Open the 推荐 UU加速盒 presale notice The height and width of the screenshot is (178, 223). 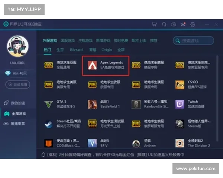(160, 155)
